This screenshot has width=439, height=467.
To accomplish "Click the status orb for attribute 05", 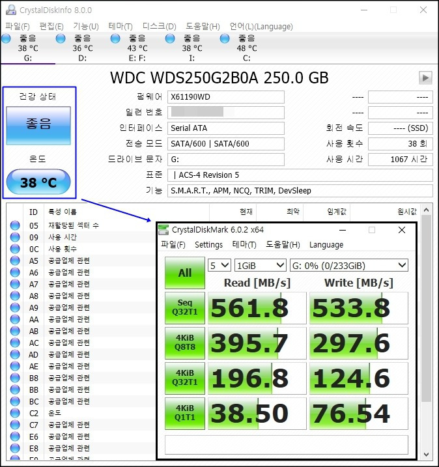I will tap(15, 225).
